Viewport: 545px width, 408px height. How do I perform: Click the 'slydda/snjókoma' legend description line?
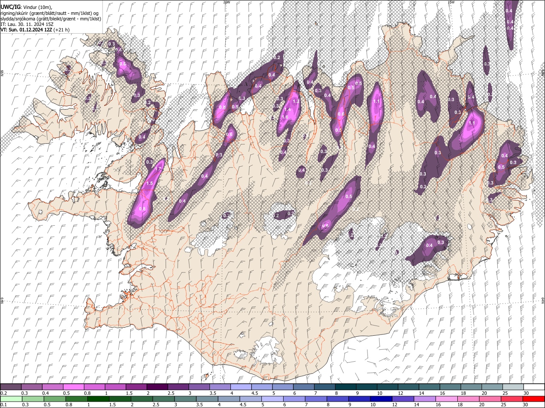51,19
